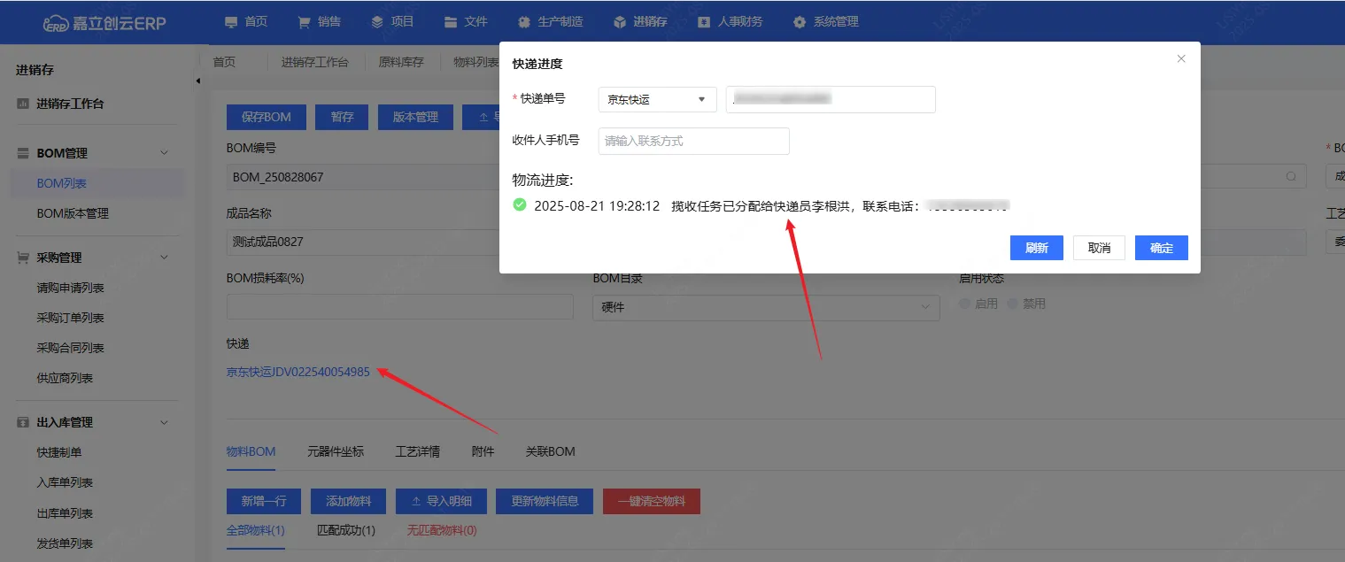Select the 禁用 radio button

point(1014,304)
